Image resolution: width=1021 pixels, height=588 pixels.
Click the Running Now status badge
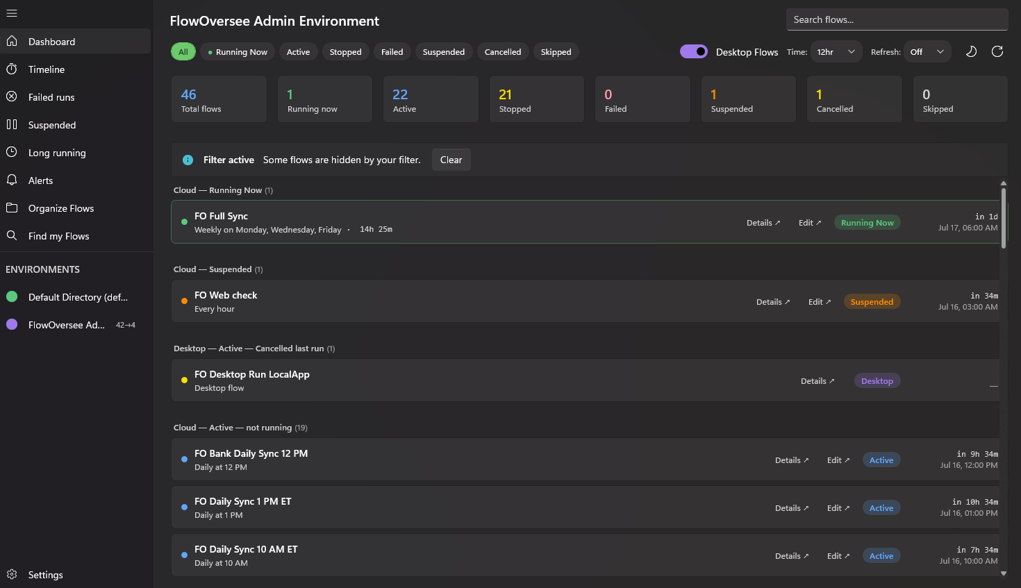tap(868, 223)
